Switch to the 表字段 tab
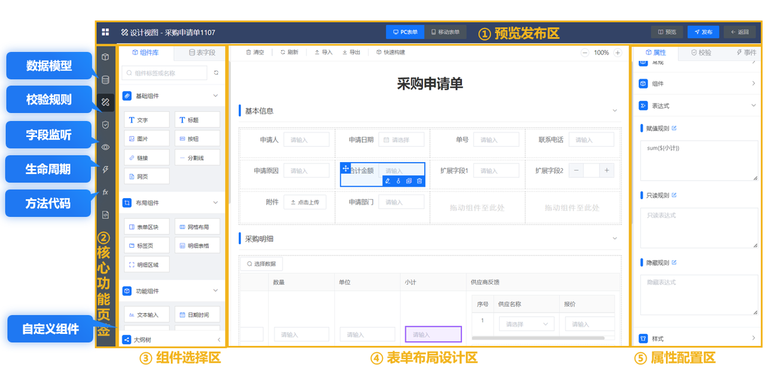The image size is (766, 371). click(x=202, y=53)
